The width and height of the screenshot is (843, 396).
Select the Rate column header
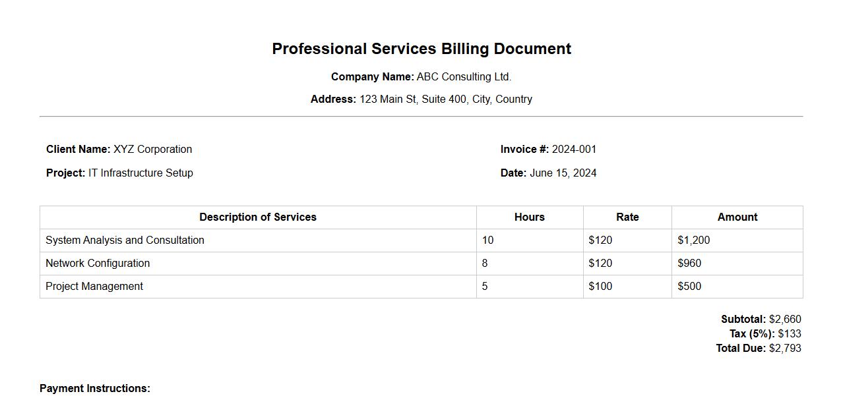click(627, 217)
